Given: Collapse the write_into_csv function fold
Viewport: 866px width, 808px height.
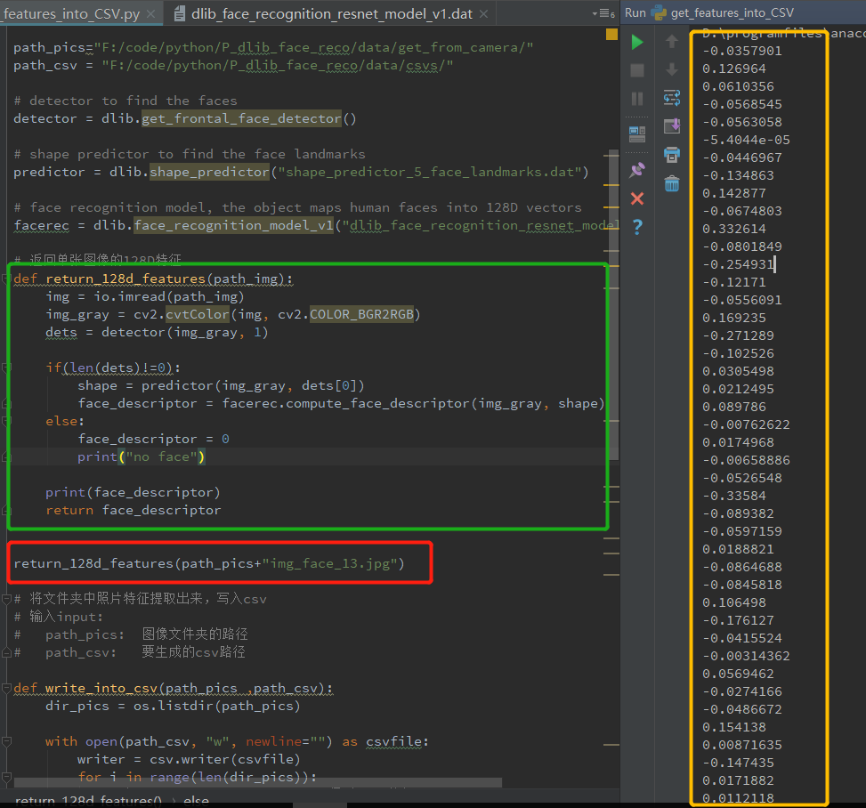Looking at the screenshot, I should [6, 688].
